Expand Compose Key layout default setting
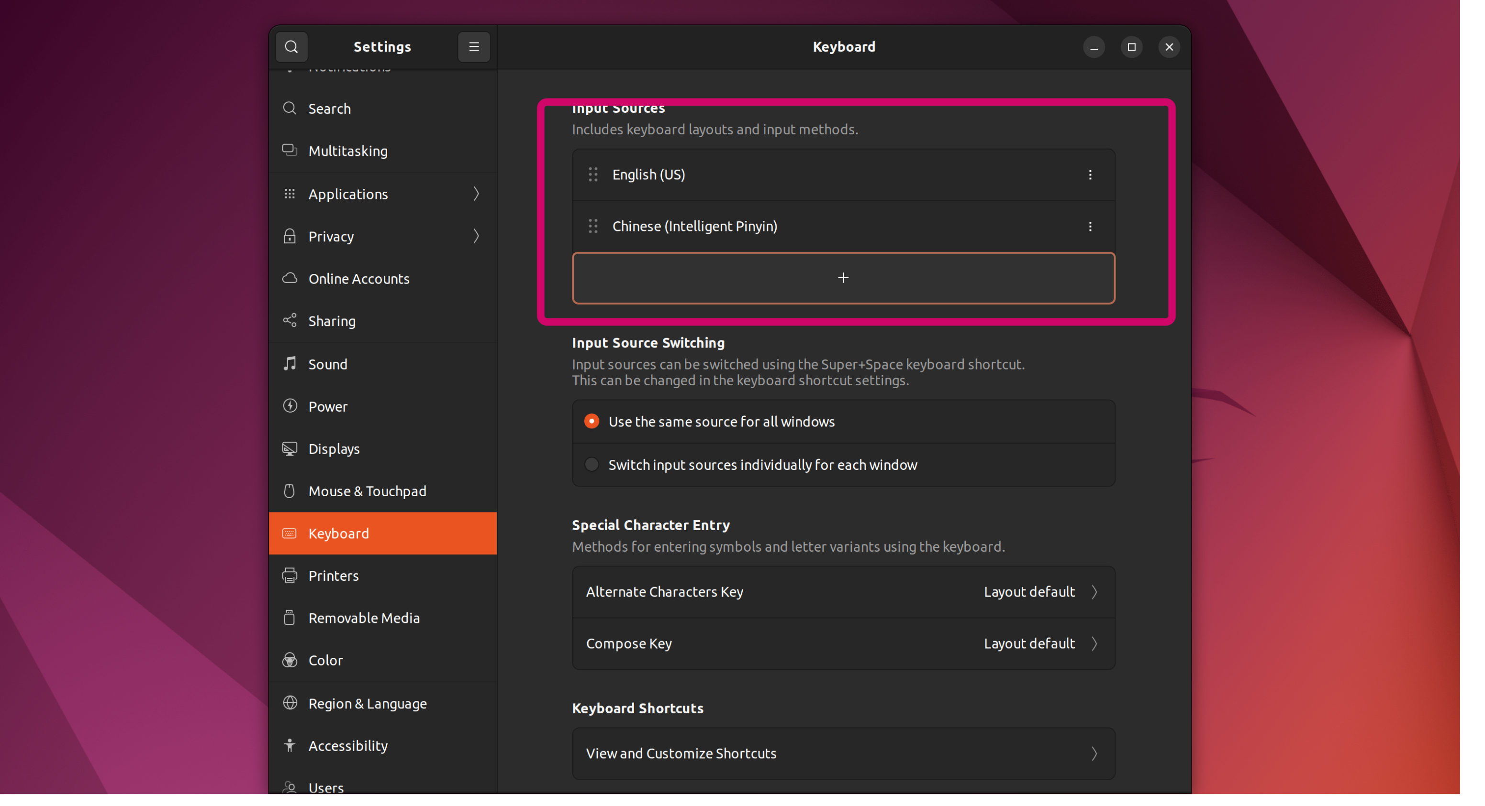This screenshot has width=1485, height=806. tap(1094, 643)
